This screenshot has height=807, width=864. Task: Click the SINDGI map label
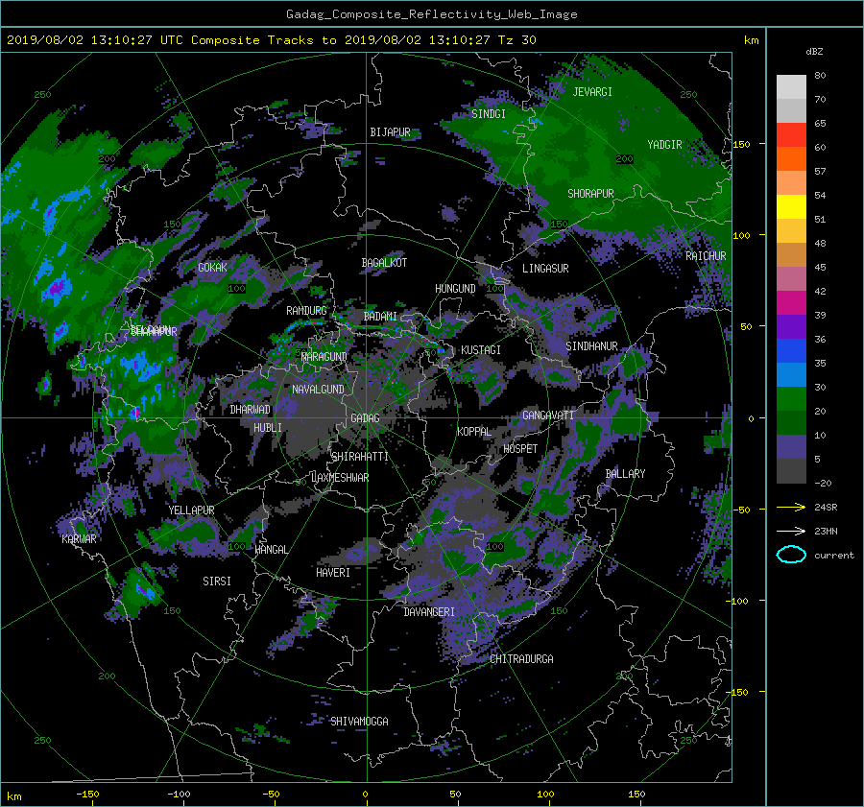[x=489, y=114]
